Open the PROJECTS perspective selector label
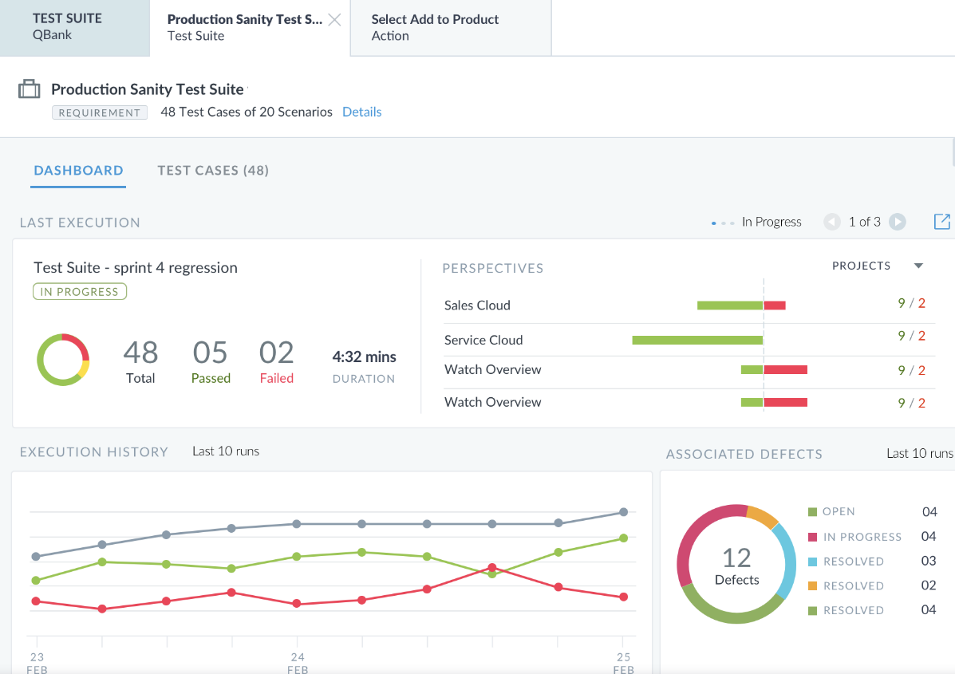Screen dimensions: 955x674 tap(861, 266)
